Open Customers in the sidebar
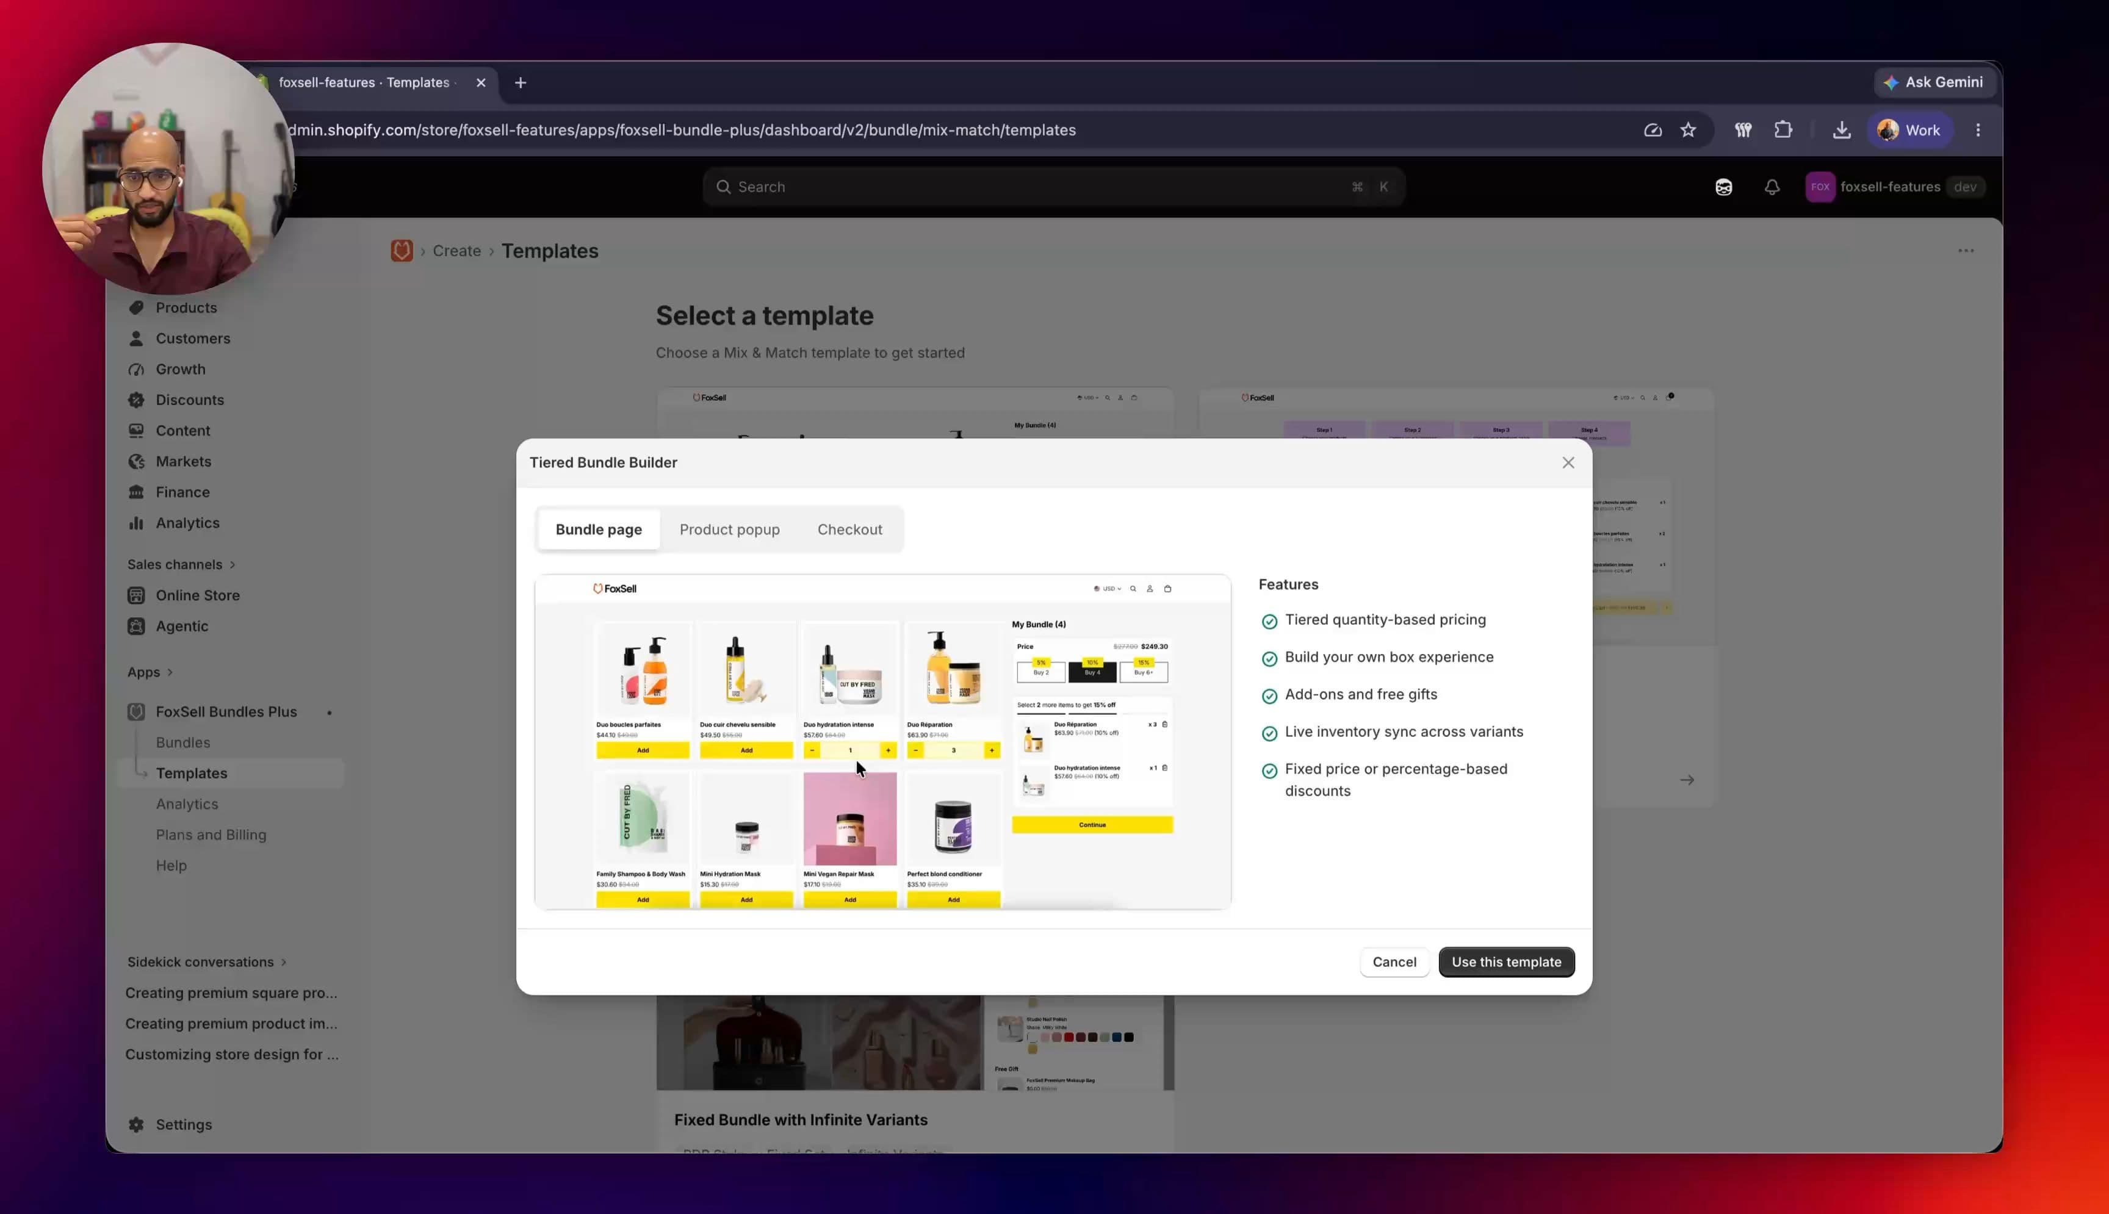Viewport: 2109px width, 1214px height. 193,339
